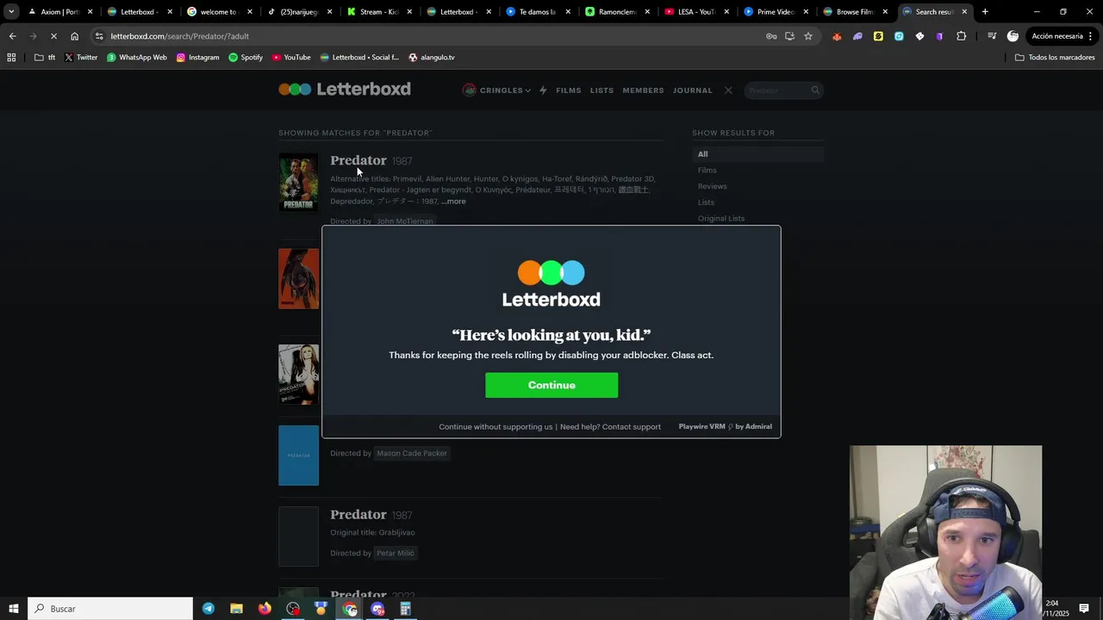Expand alternative titles with ...more

(x=453, y=201)
